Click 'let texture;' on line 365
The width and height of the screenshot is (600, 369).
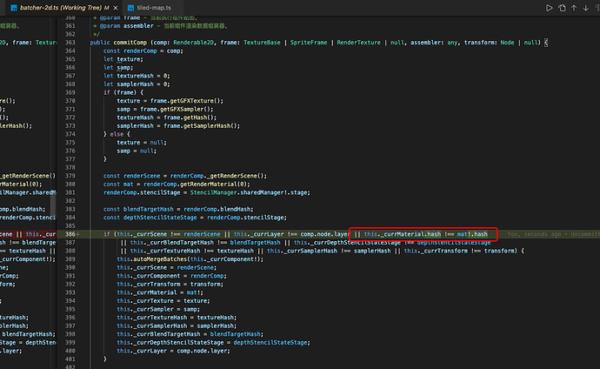point(123,59)
